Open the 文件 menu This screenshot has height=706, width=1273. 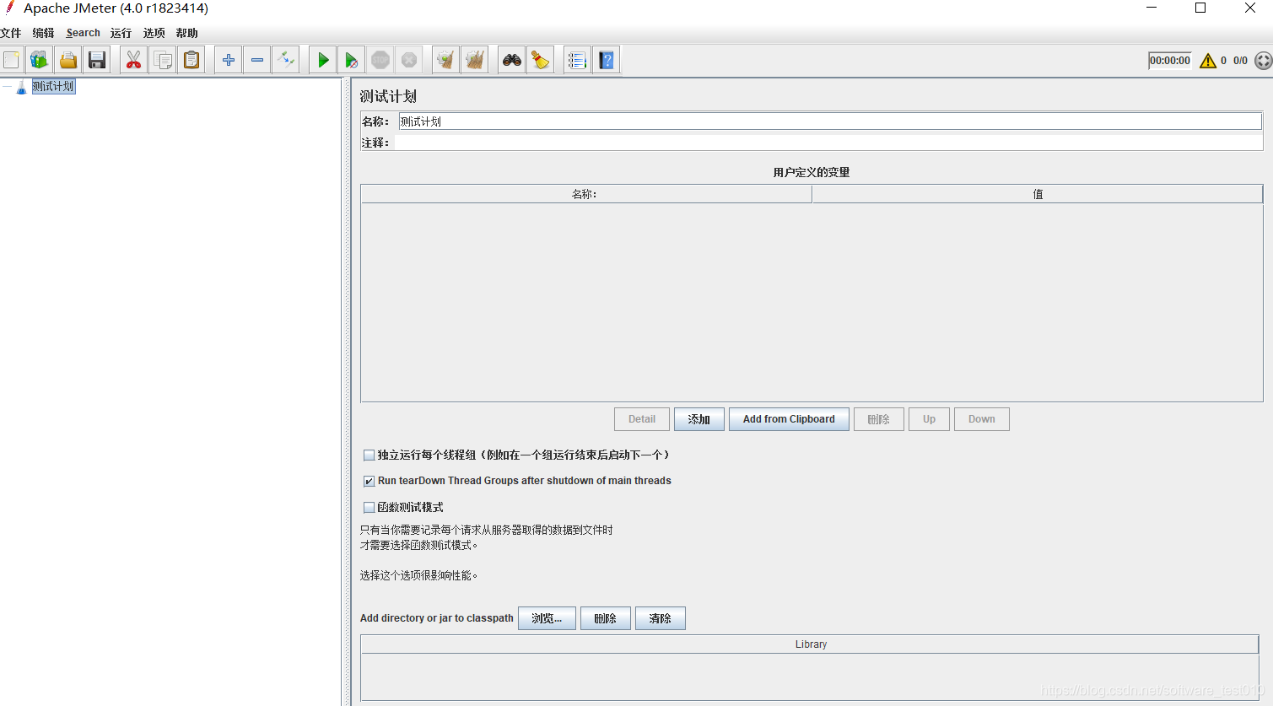(x=11, y=33)
